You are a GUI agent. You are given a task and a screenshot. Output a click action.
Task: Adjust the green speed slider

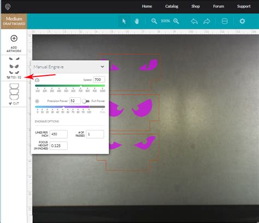pyautogui.click(x=70, y=86)
